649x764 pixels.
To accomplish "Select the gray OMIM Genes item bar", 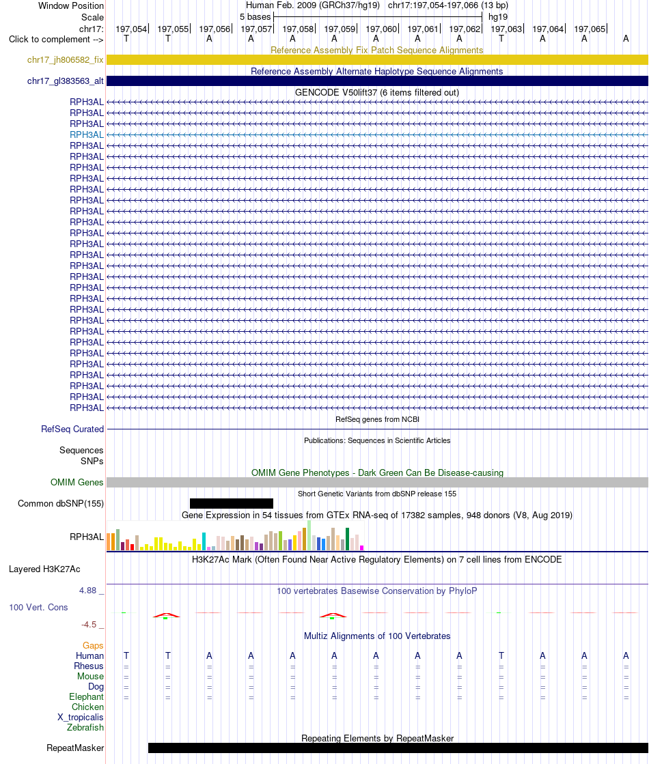I will tap(377, 483).
